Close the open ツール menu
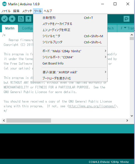The width and height of the screenshot is (135, 164). (x=38, y=11)
